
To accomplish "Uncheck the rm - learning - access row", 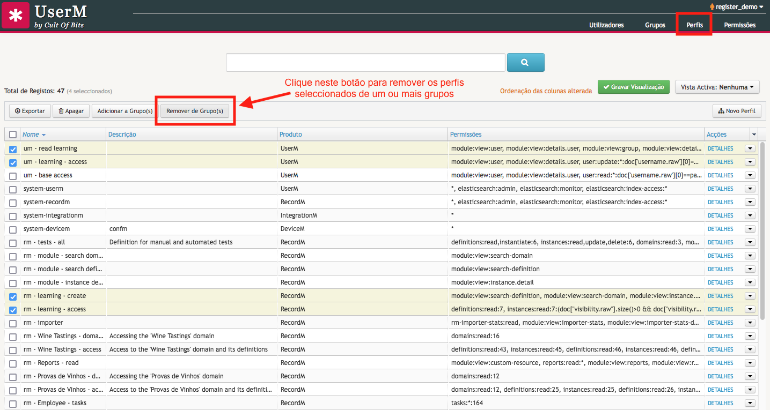I will (x=13, y=310).
